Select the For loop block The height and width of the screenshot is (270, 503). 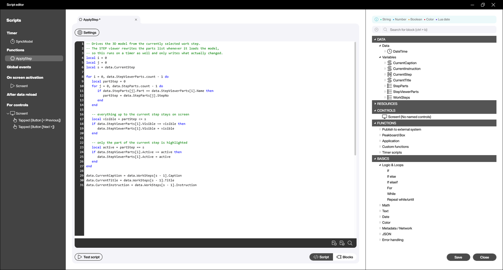(x=390, y=188)
